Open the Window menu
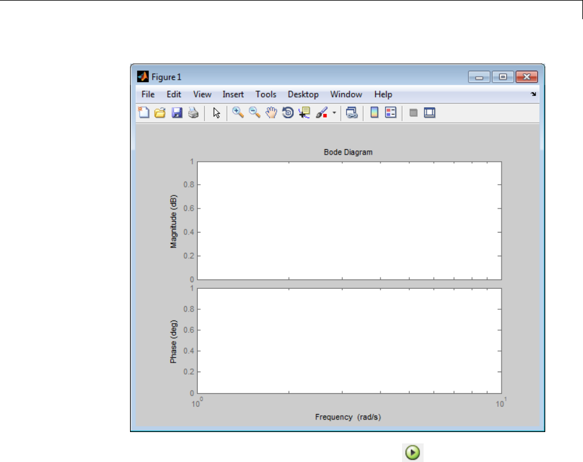 tap(346, 95)
